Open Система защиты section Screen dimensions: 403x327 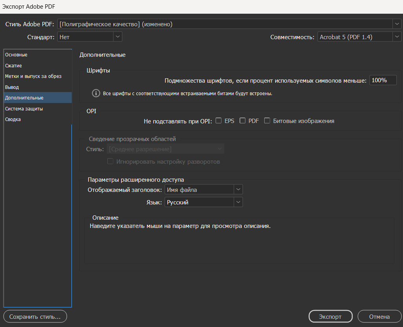[38, 108]
